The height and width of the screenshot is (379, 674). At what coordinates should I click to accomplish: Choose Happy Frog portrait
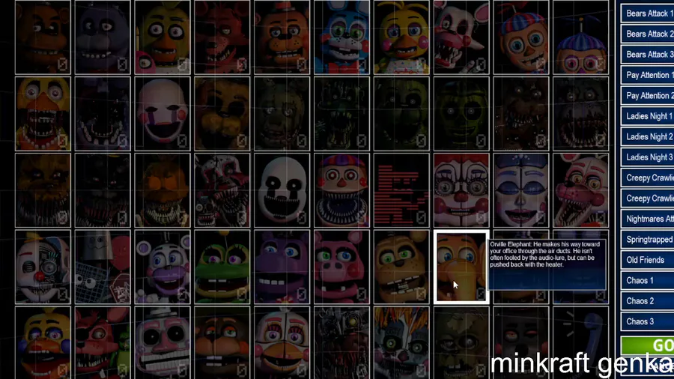pyautogui.click(x=222, y=267)
